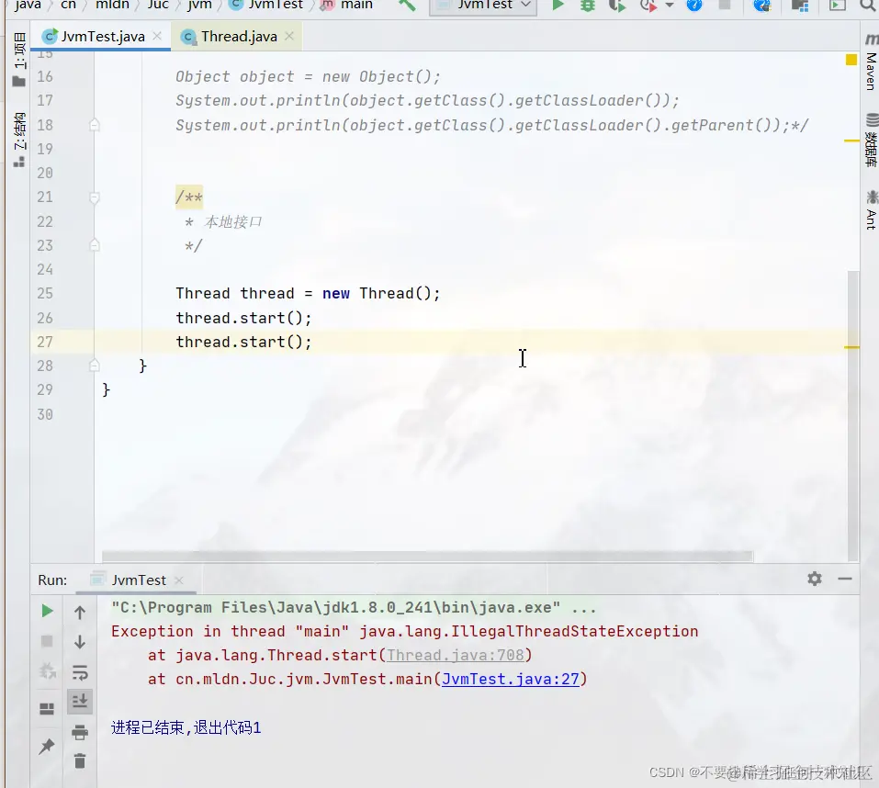Click the 'jvm' package breadcrumb
This screenshot has height=788, width=879.
coord(199,5)
